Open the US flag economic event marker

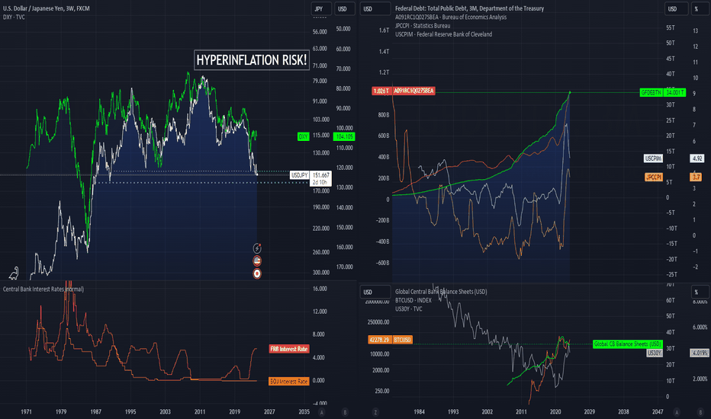click(257, 261)
